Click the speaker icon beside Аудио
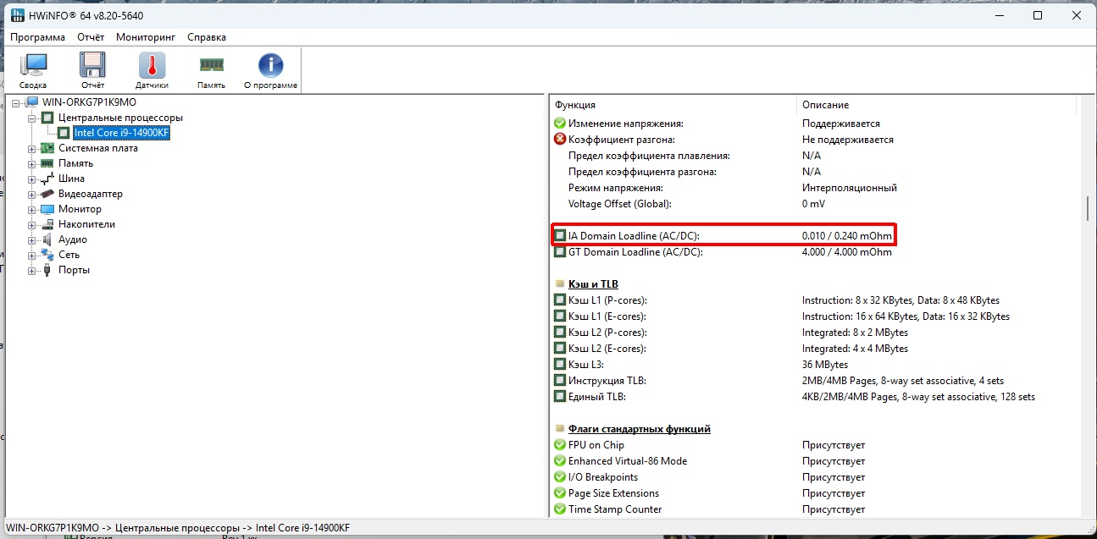1097x539 pixels. pos(47,239)
